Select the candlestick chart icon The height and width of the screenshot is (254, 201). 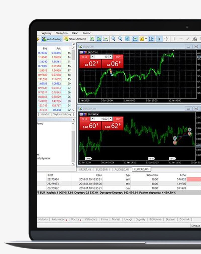(x=99, y=39)
